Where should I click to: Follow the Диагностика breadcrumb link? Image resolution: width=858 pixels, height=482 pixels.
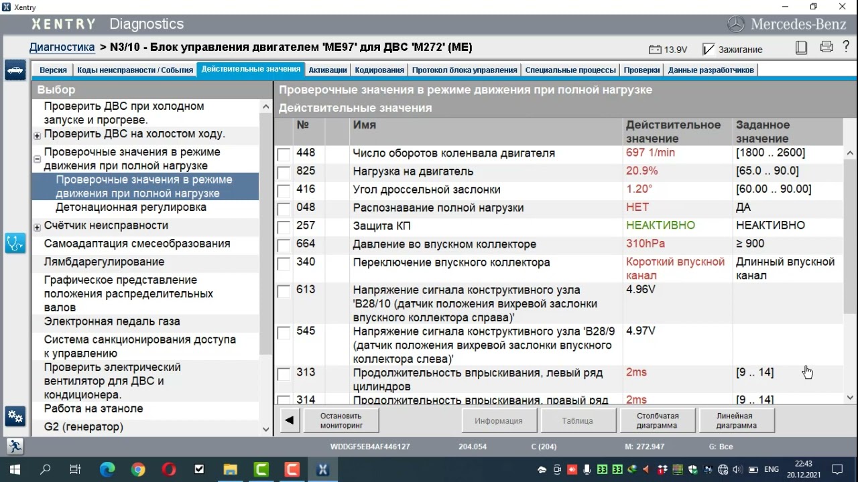[x=62, y=48]
